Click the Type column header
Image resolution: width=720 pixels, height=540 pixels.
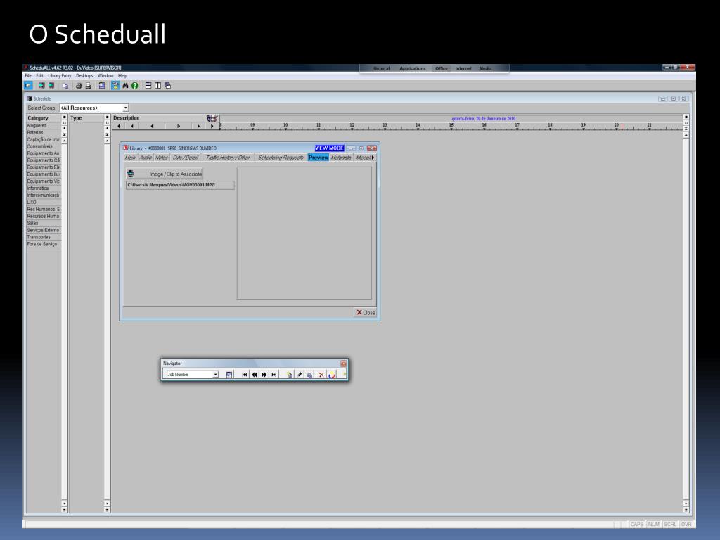pos(86,118)
